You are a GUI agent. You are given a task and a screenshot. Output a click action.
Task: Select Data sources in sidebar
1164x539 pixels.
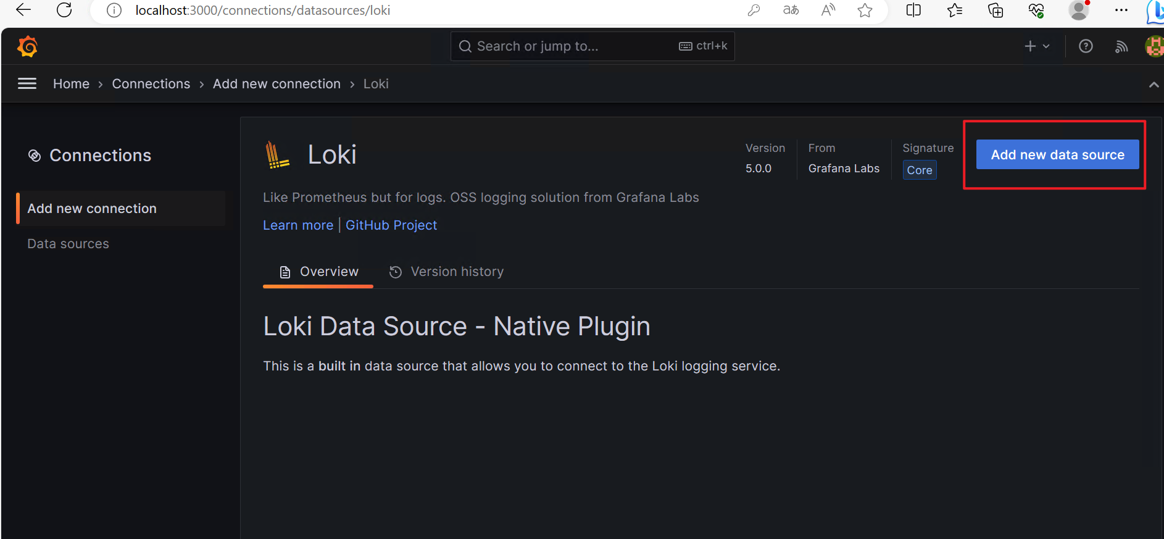coord(68,244)
